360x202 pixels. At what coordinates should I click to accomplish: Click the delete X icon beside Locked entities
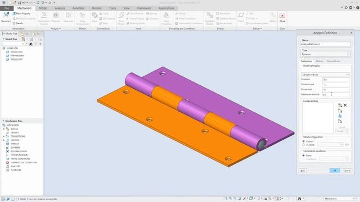[345, 105]
